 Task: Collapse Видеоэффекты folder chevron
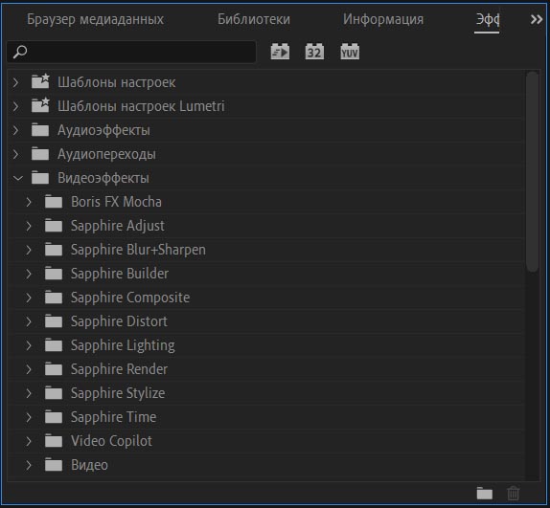tap(17, 178)
